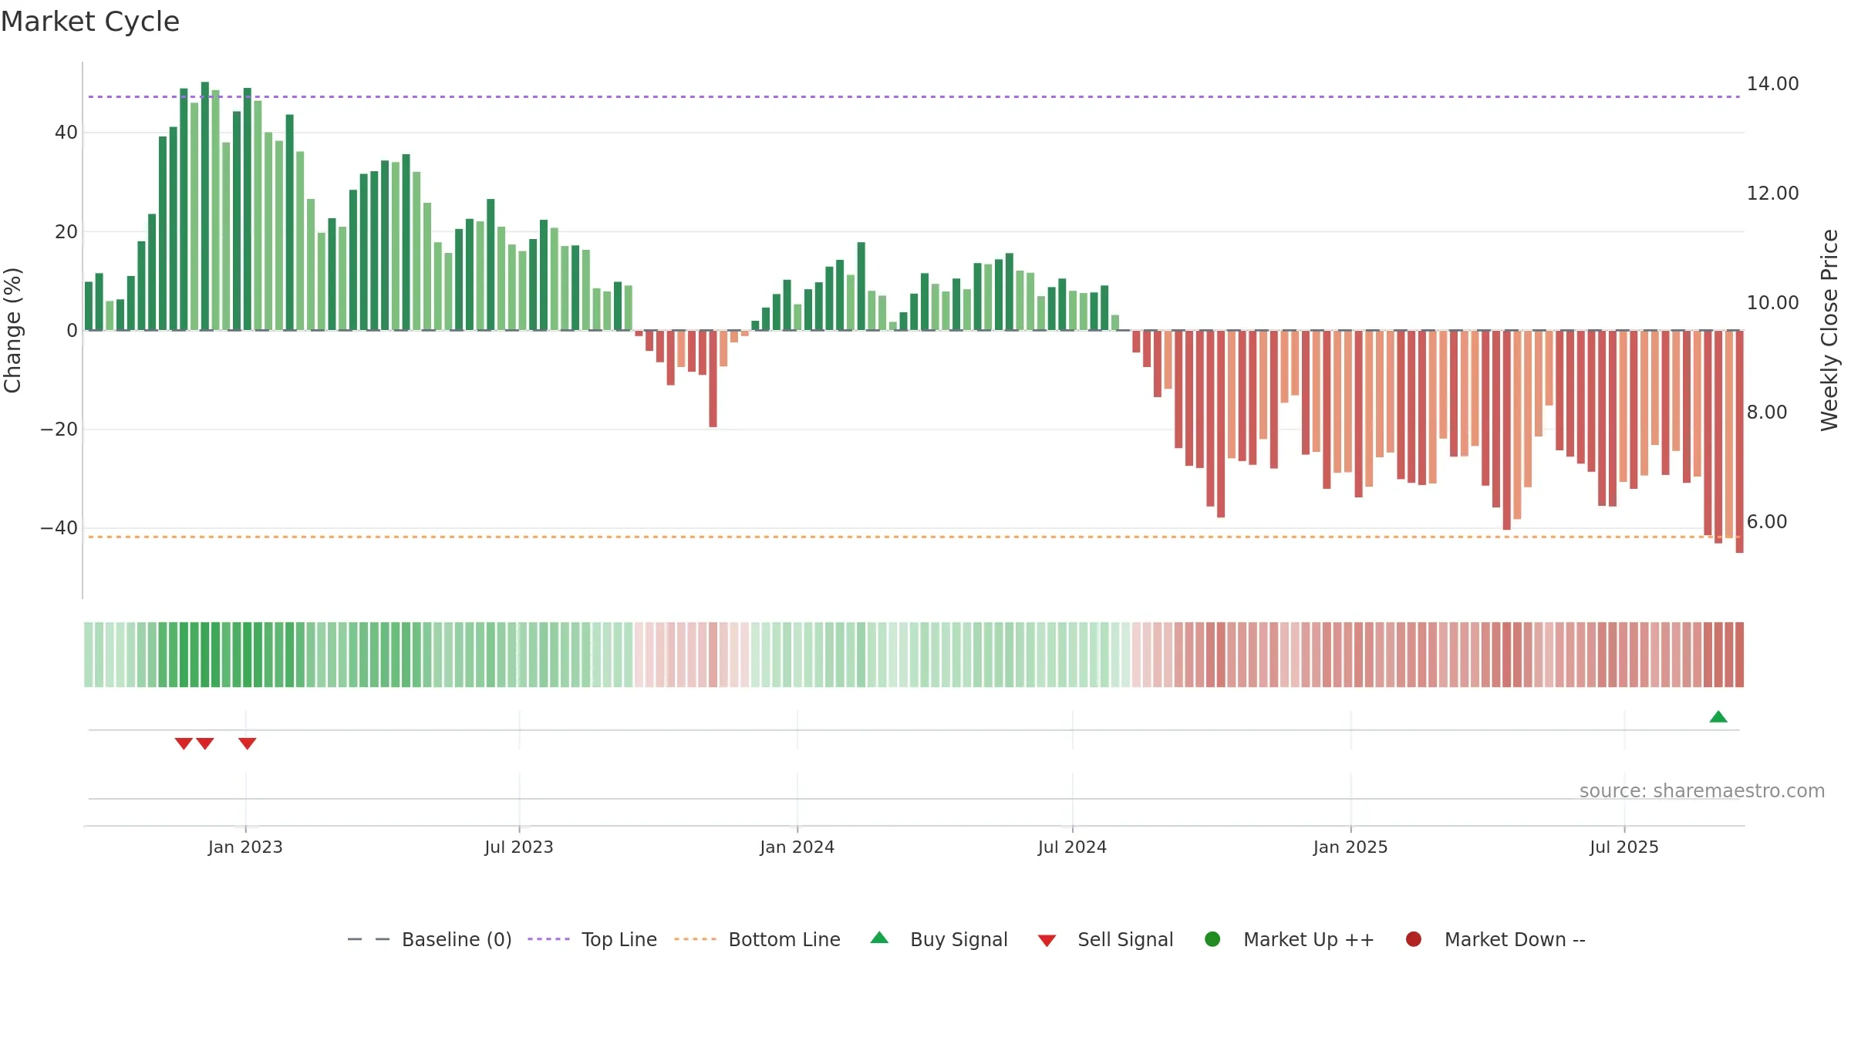1851x1041 pixels.
Task: Click the Weekly Close Price axis title
Action: tap(1829, 330)
